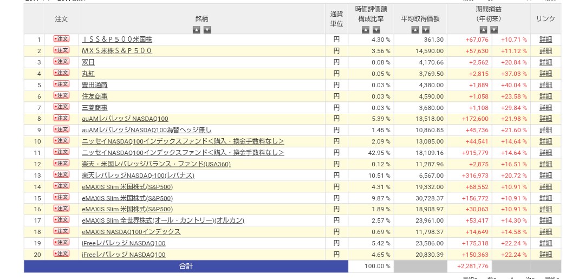
Task: Open 詳細 link for 双日
Action: tap(545, 62)
